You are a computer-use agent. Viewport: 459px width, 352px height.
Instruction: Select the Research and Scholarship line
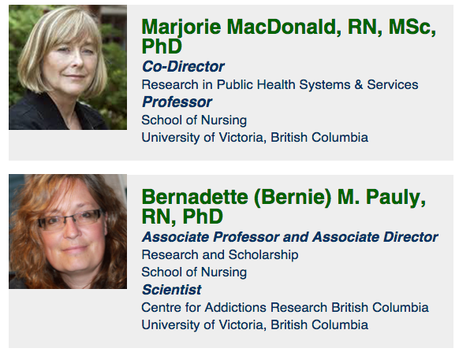click(220, 254)
